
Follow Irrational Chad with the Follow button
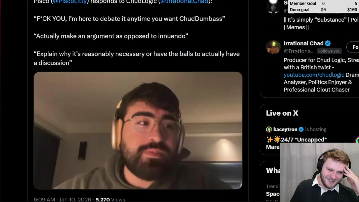tap(353, 47)
